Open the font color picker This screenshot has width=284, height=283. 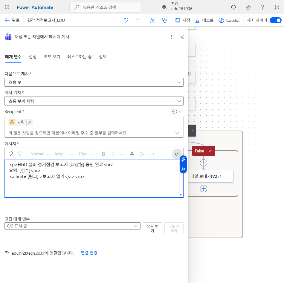(x=132, y=154)
